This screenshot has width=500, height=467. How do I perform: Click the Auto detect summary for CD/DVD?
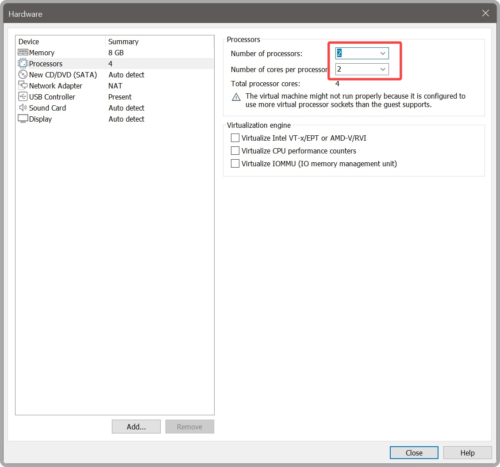(x=126, y=75)
